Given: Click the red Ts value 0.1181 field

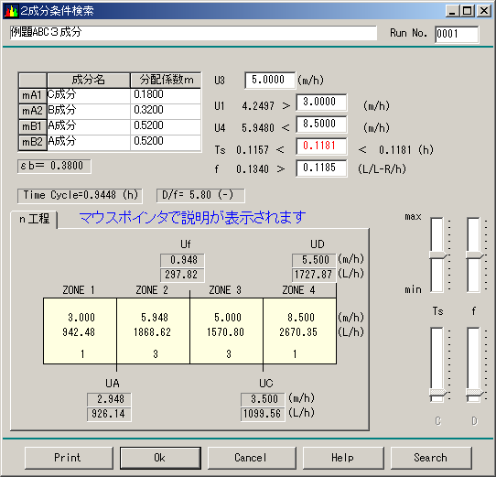Looking at the screenshot, I should (321, 146).
